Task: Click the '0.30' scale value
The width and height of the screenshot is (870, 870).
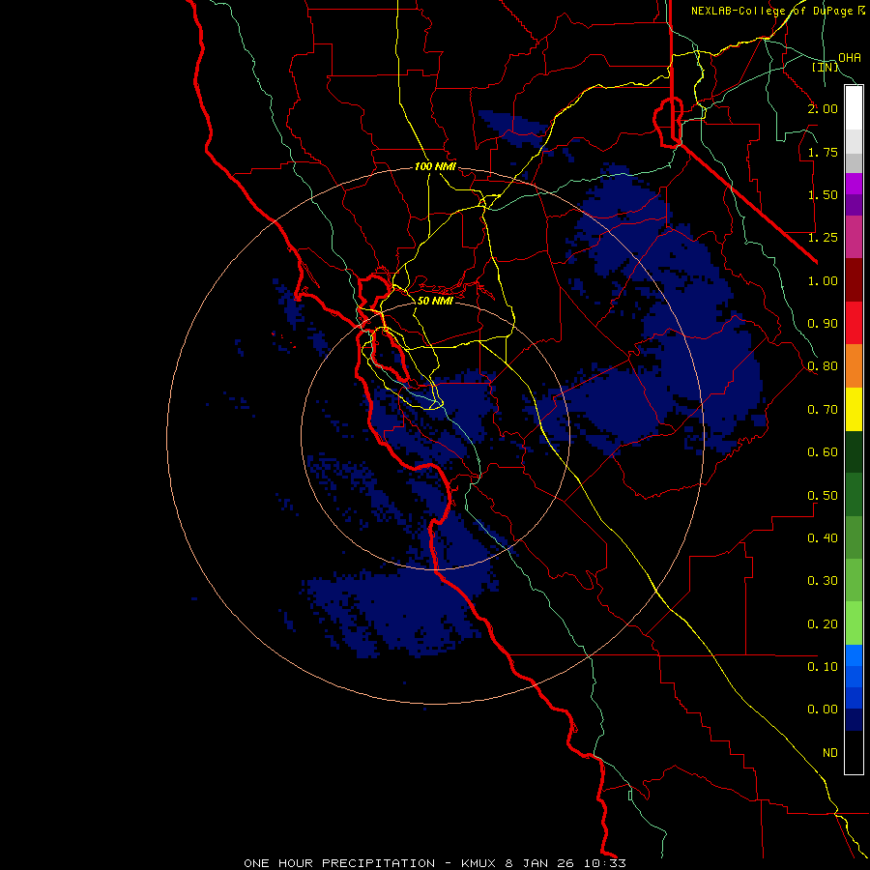Action: pyautogui.click(x=823, y=581)
